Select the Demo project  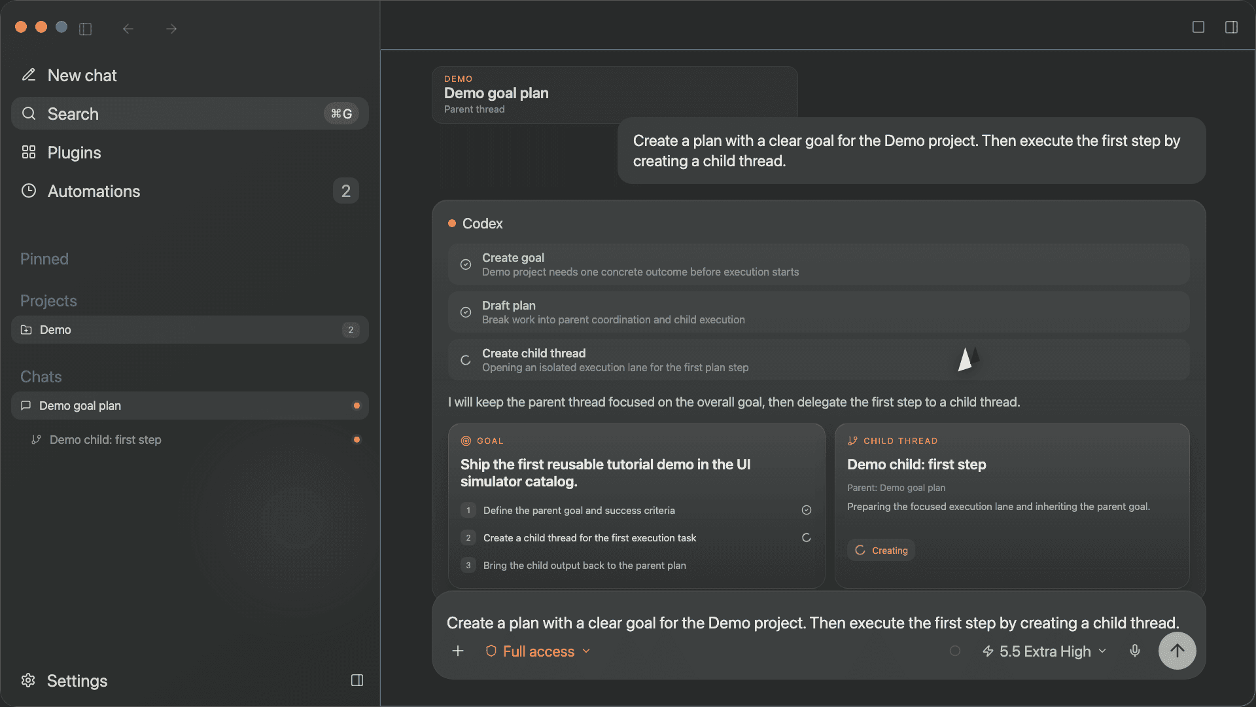click(190, 330)
